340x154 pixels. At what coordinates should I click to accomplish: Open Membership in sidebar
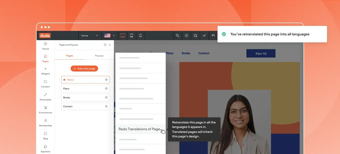(45, 123)
